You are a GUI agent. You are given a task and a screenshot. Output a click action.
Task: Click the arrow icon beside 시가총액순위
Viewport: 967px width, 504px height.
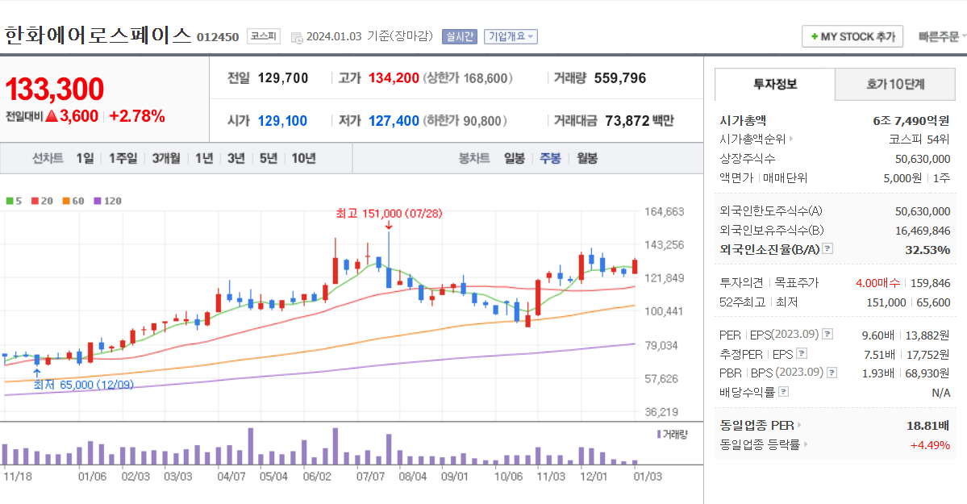point(791,140)
